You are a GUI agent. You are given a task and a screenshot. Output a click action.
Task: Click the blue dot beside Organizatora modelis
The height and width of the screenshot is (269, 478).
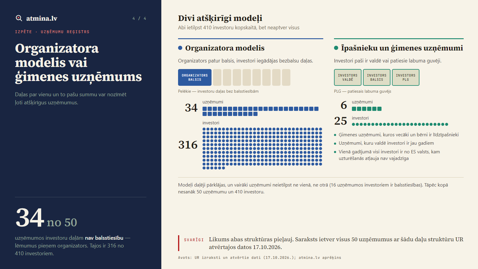[180, 48]
